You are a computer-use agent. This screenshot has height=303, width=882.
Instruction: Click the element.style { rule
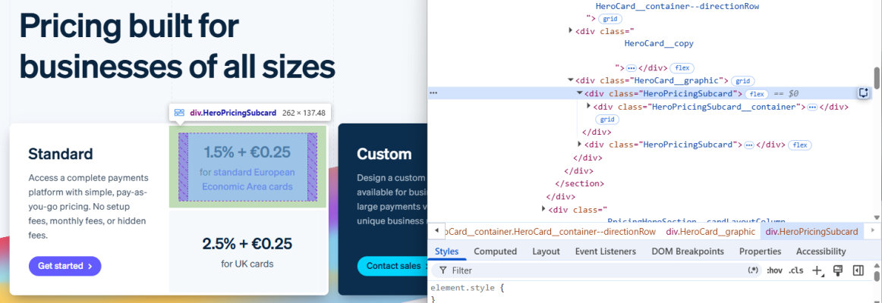(468, 288)
